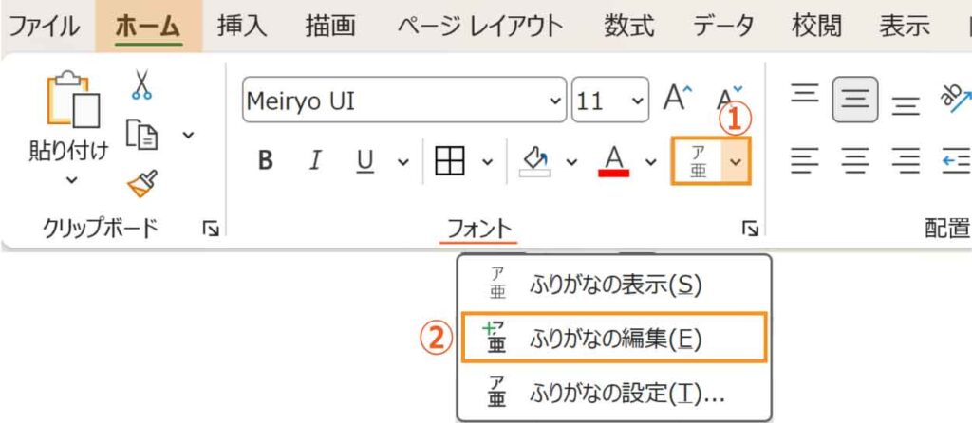Image resolution: width=972 pixels, height=423 pixels.
Task: Center text horizontally
Action: coord(855,161)
